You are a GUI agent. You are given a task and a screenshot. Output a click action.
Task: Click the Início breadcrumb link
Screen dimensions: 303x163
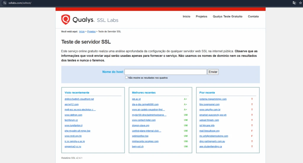(x=82, y=31)
